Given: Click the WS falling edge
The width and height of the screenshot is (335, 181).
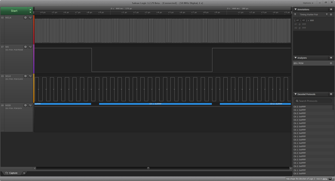Looking at the screenshot, I should coord(92,60).
